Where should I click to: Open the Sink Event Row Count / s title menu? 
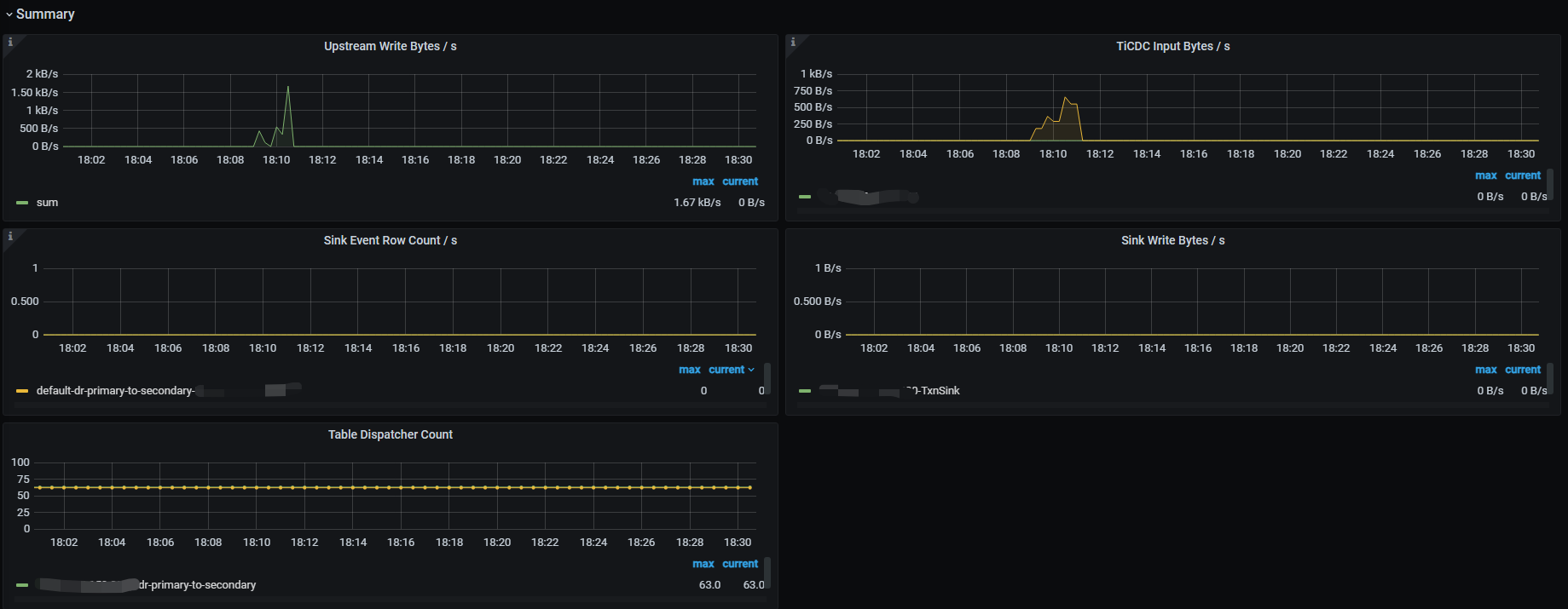click(x=391, y=240)
